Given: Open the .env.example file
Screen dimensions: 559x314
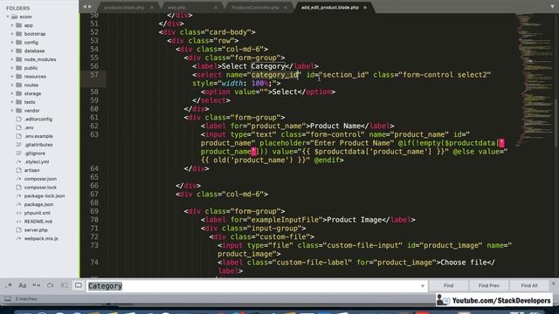Looking at the screenshot, I should 38,136.
